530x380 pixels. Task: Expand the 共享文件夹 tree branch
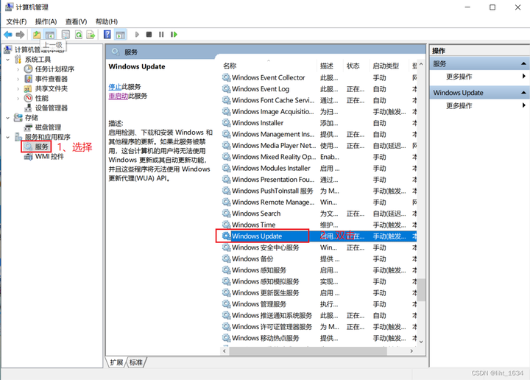click(18, 89)
